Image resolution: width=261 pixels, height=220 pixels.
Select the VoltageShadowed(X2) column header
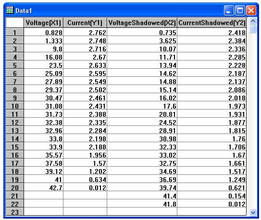142,23
